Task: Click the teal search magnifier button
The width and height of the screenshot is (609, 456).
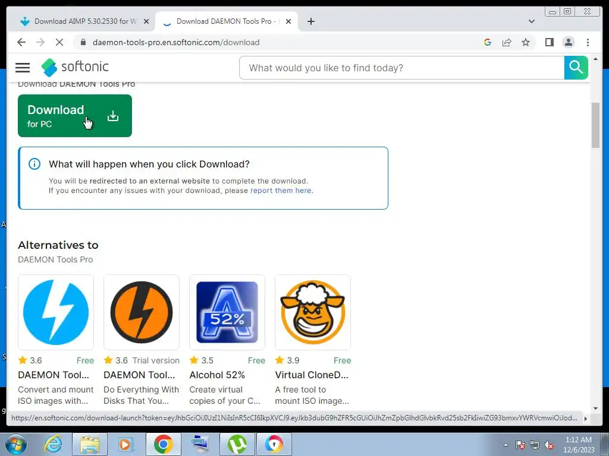Action: tap(576, 68)
